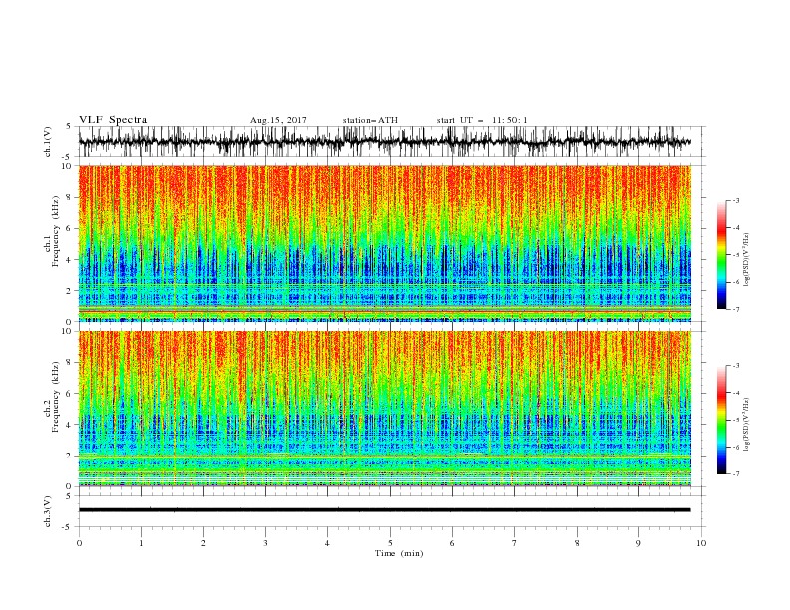Click the "-7" label on ch.2 color bar
This screenshot has width=790, height=610.
[x=735, y=473]
